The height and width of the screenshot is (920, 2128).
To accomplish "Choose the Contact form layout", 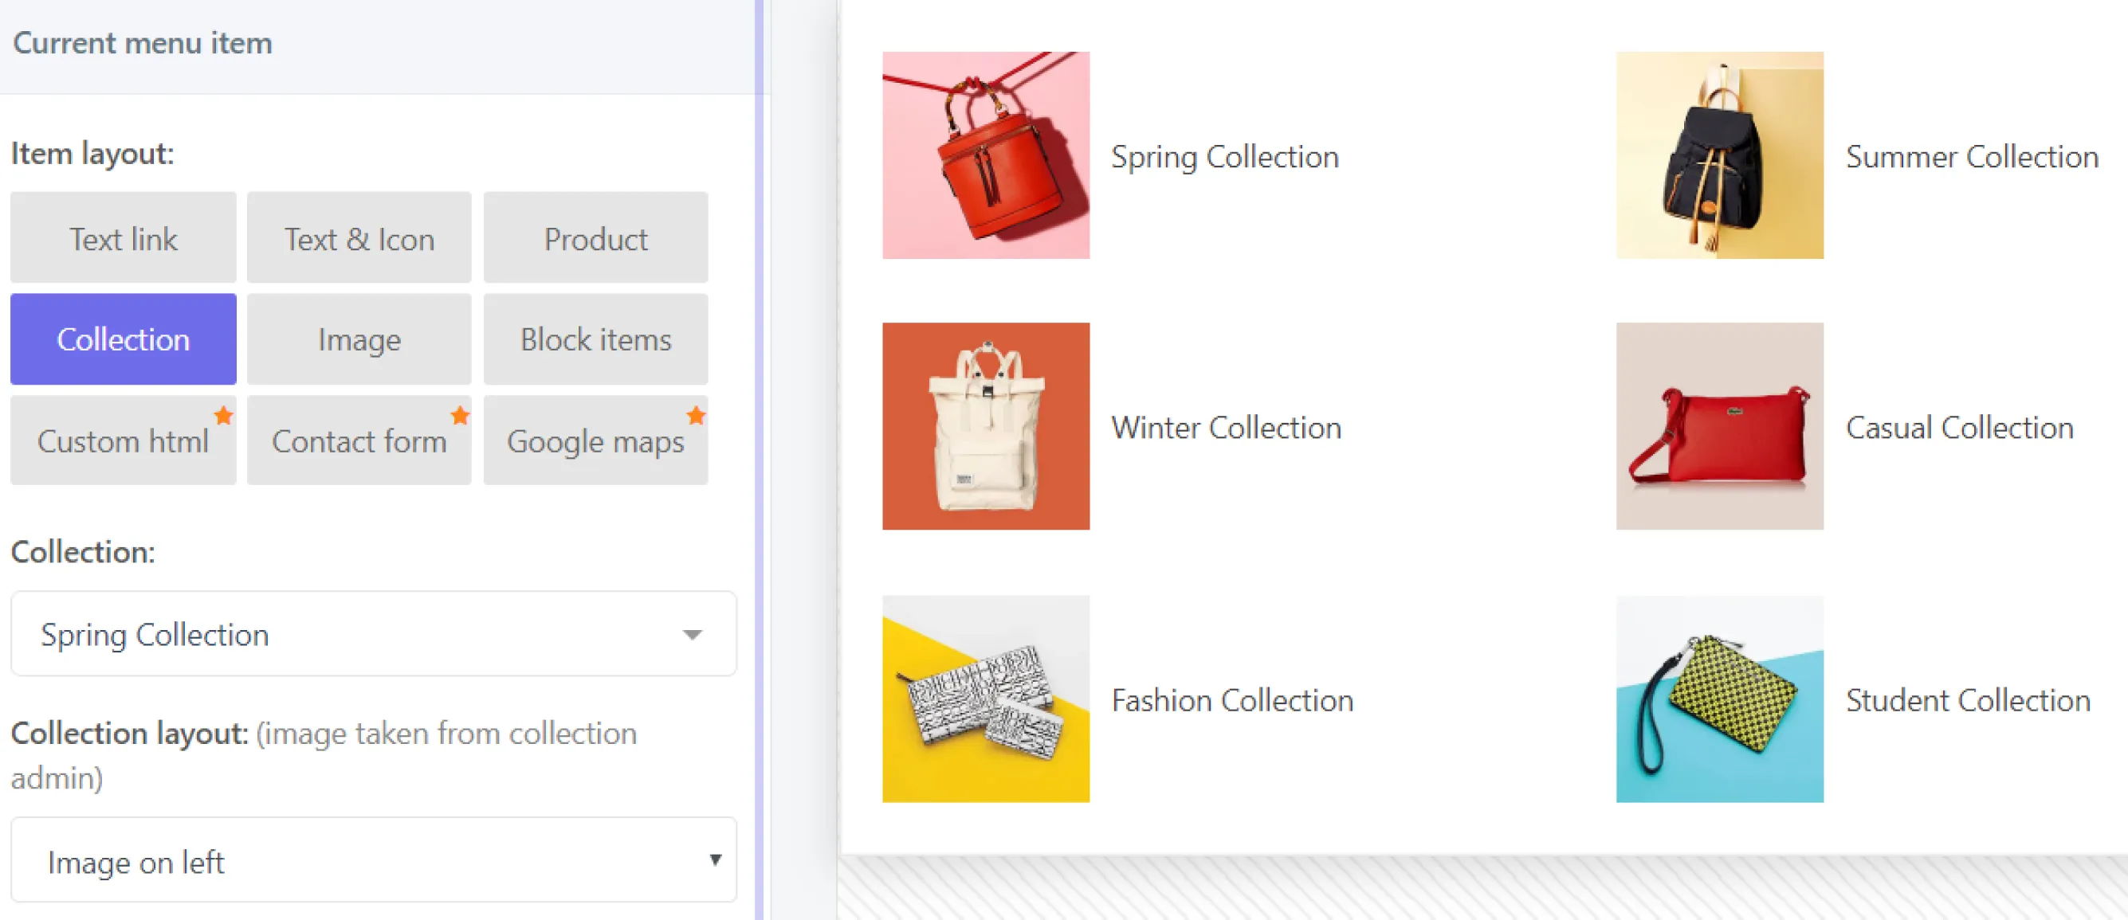I will pos(359,441).
